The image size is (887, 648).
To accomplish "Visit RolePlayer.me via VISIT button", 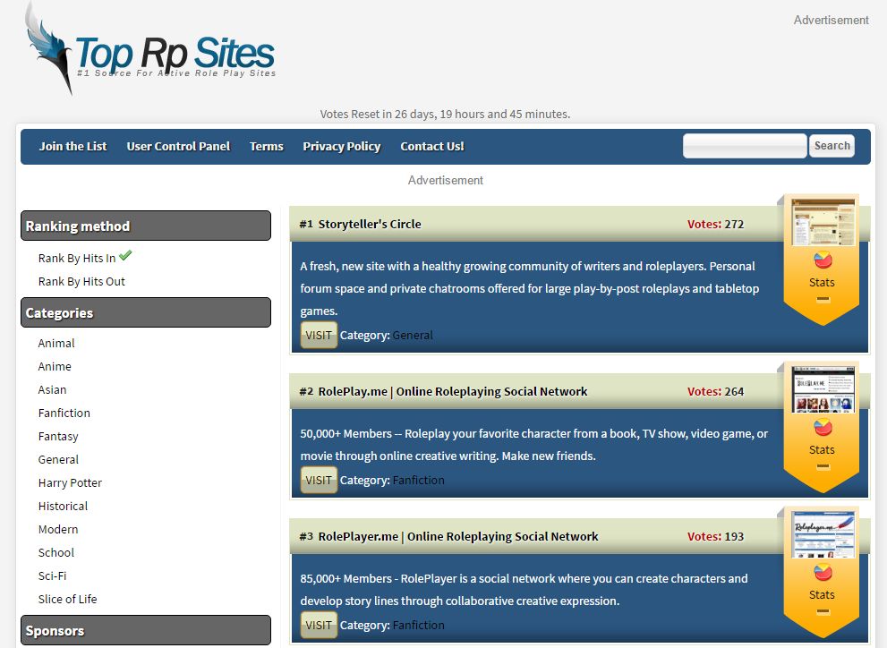I will click(319, 625).
